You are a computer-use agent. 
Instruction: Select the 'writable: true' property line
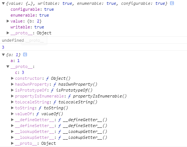(27, 27)
